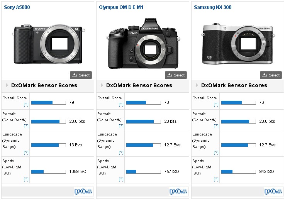Click the 1089 ISO low-light value
Viewport: 285px width, 200px height.
click(78, 171)
